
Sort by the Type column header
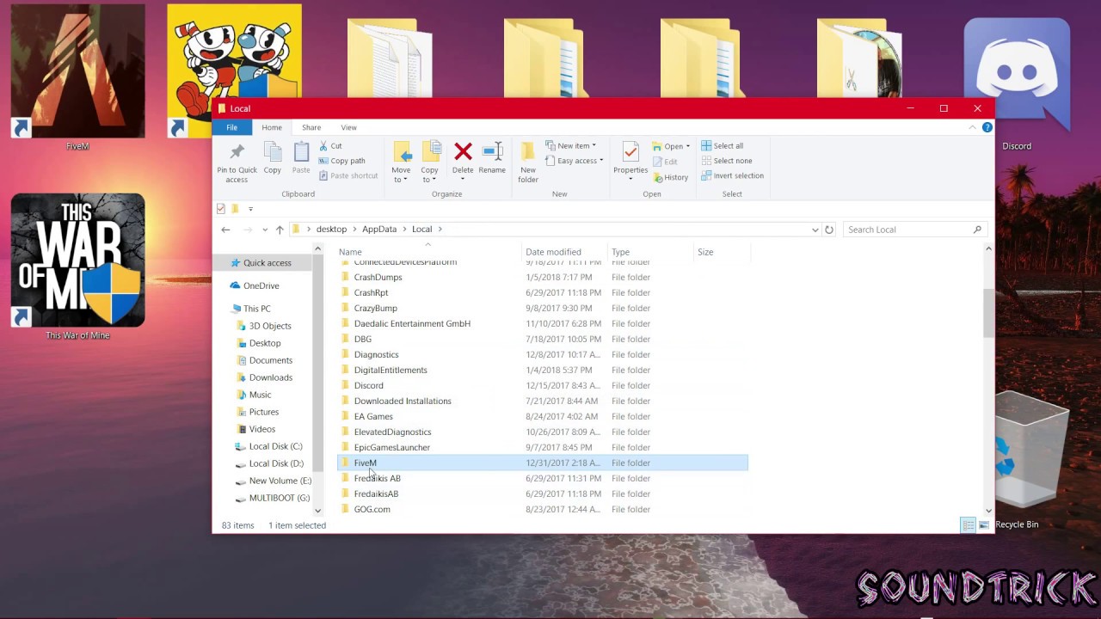click(x=650, y=252)
